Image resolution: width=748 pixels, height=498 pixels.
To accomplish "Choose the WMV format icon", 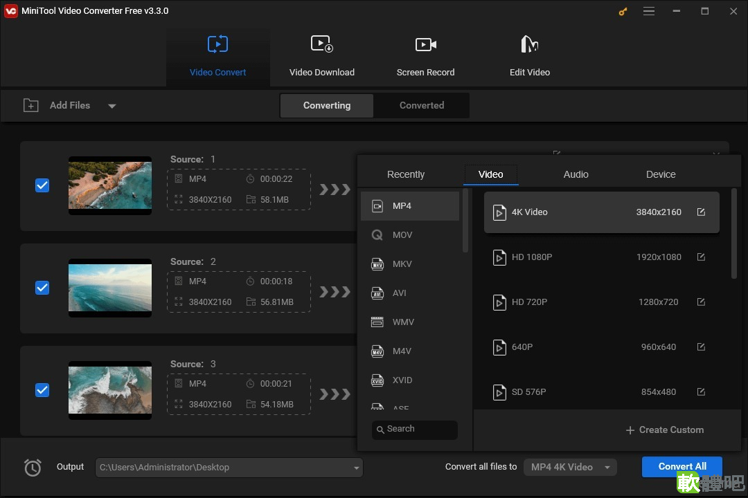I will 377,322.
